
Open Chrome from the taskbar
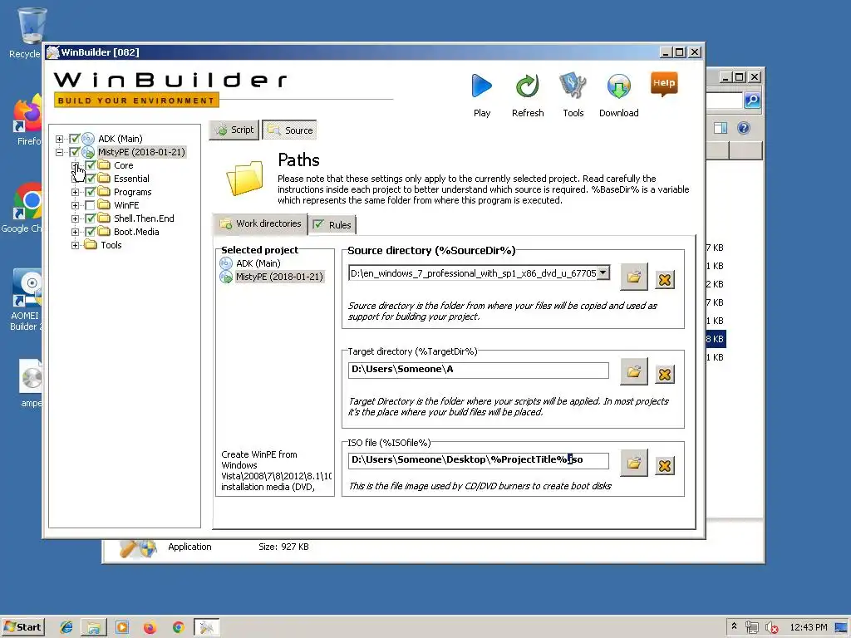[178, 627]
